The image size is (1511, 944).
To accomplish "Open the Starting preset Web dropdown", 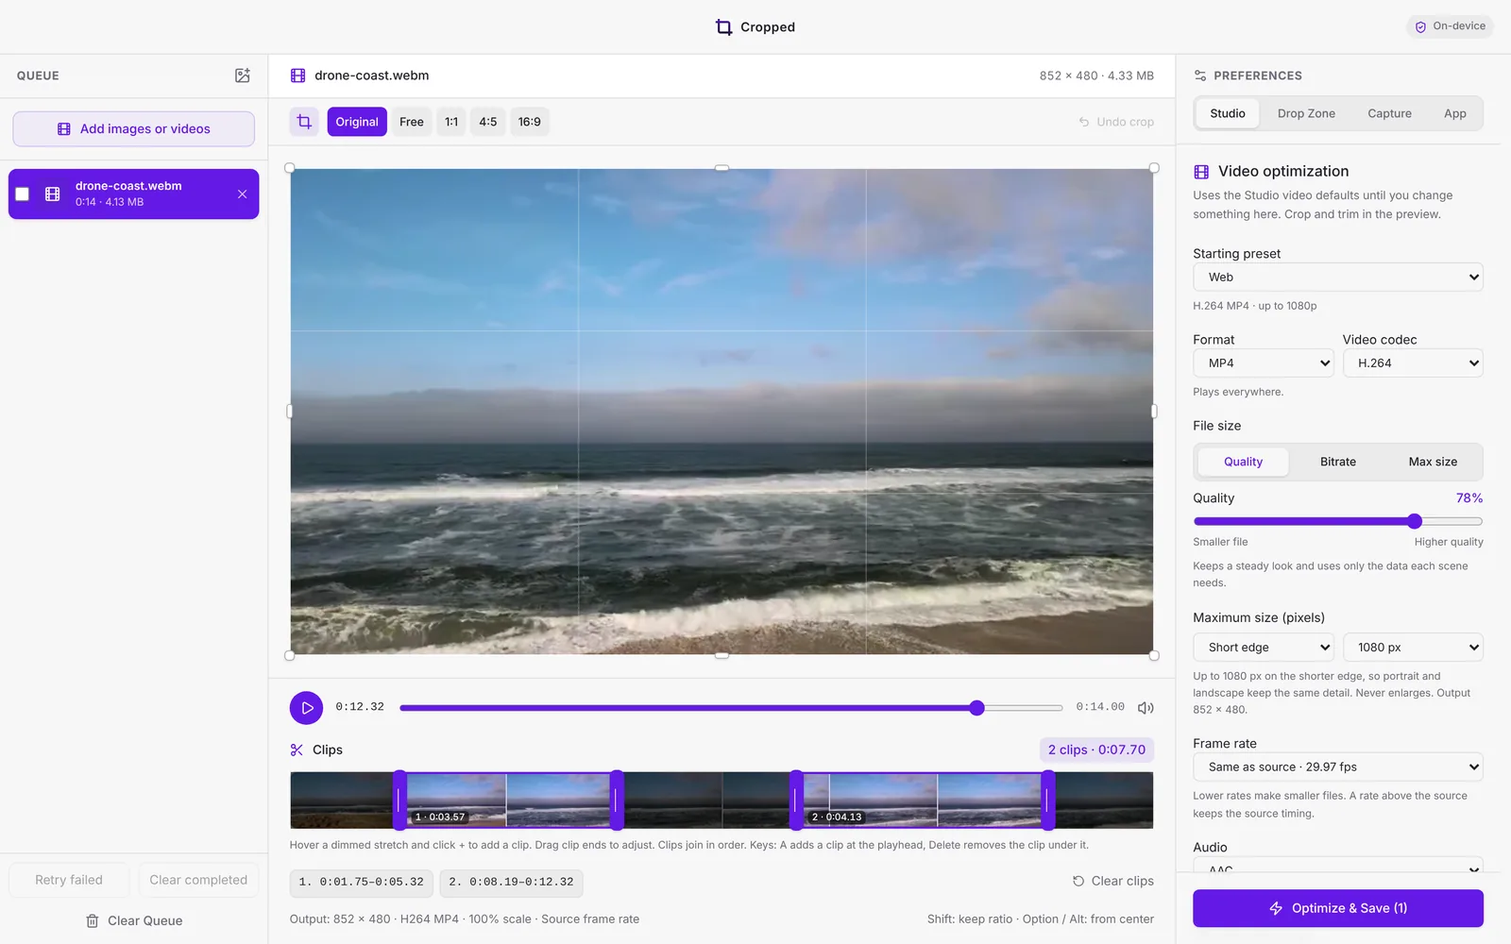I will pos(1338,277).
